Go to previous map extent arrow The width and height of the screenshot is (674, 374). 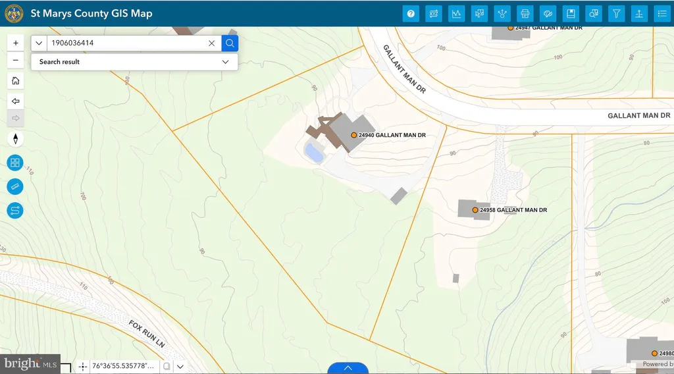(x=16, y=101)
